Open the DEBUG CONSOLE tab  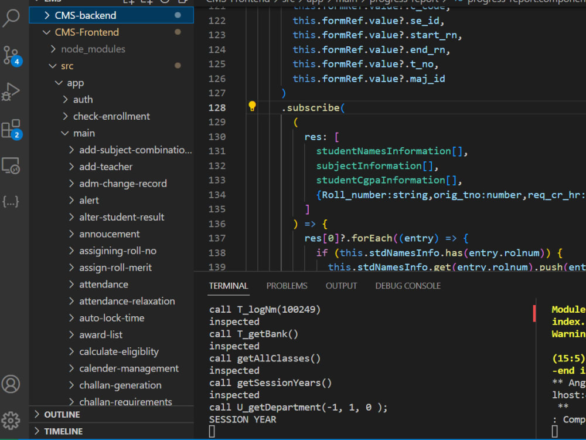pos(407,286)
